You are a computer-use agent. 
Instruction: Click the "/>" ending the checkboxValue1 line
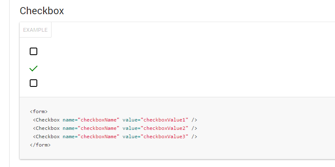click(194, 120)
